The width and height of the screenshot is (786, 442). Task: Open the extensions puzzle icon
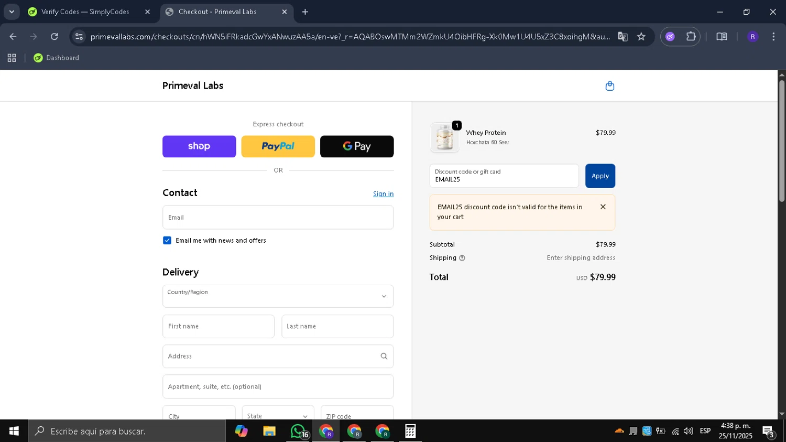(691, 37)
